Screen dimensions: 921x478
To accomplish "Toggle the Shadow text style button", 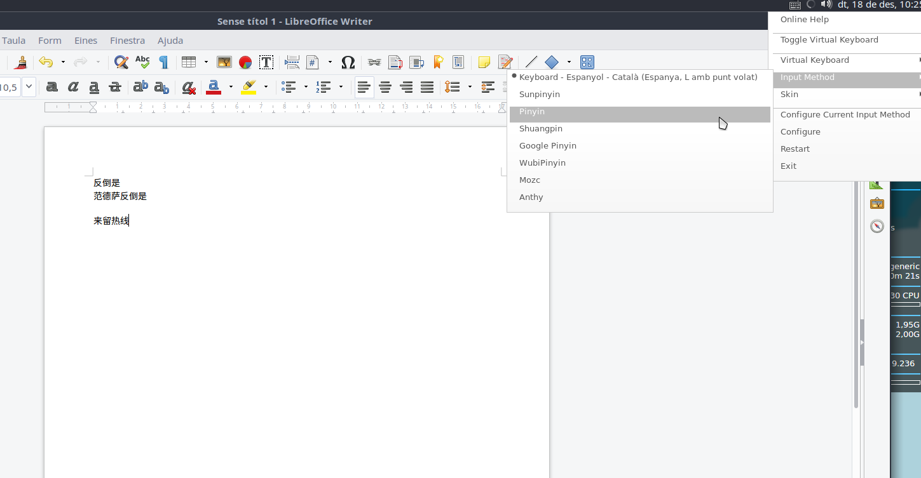I will 52,87.
